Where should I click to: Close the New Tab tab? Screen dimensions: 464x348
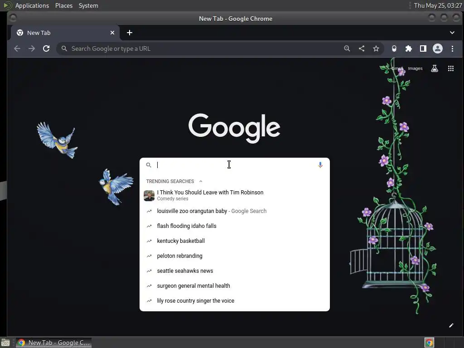(x=112, y=33)
